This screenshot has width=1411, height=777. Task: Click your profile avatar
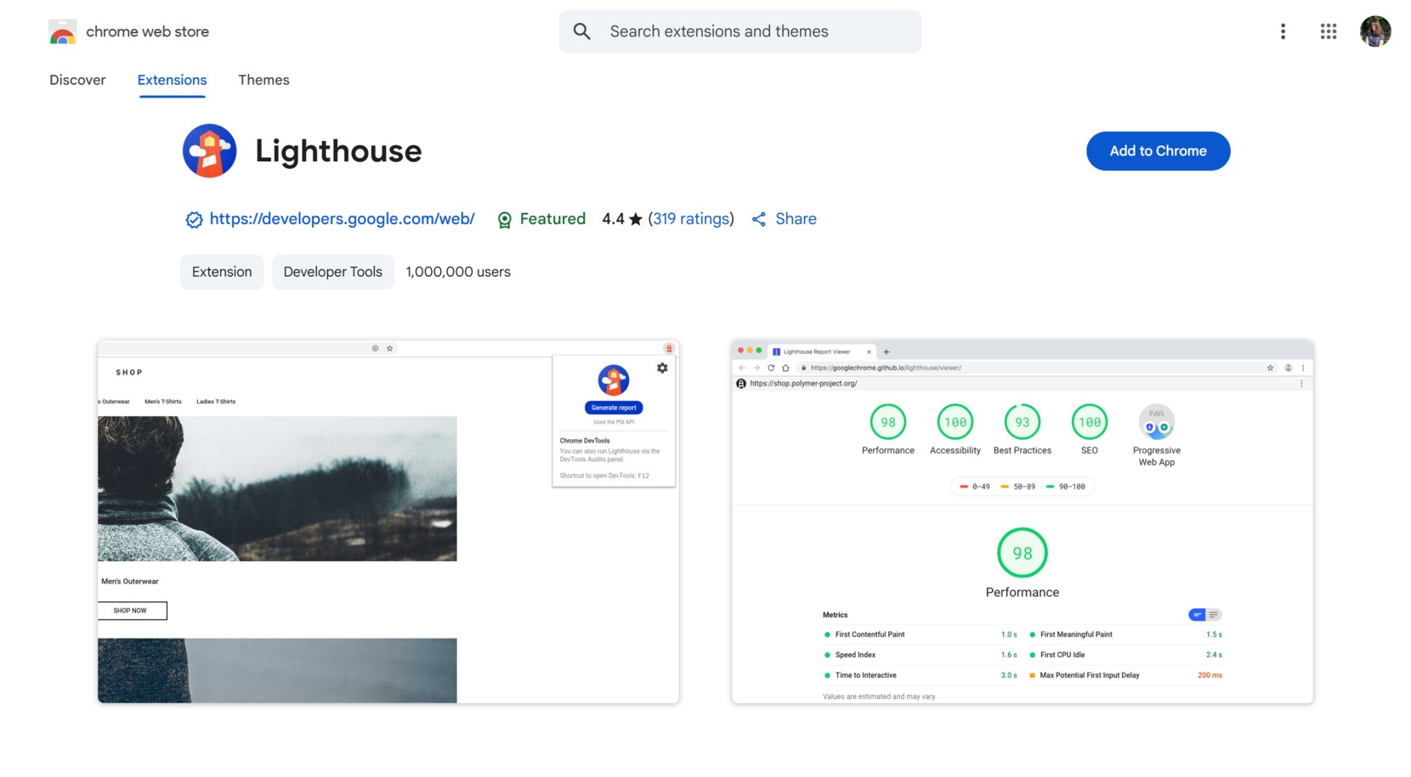click(x=1374, y=31)
